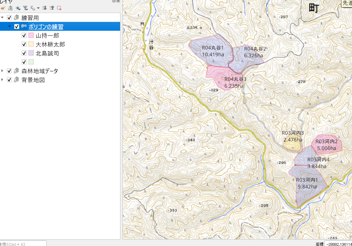The image size is (352, 246).
Task: Uncheck the 大林耕太郎 category checkbox
Action: [x=24, y=44]
